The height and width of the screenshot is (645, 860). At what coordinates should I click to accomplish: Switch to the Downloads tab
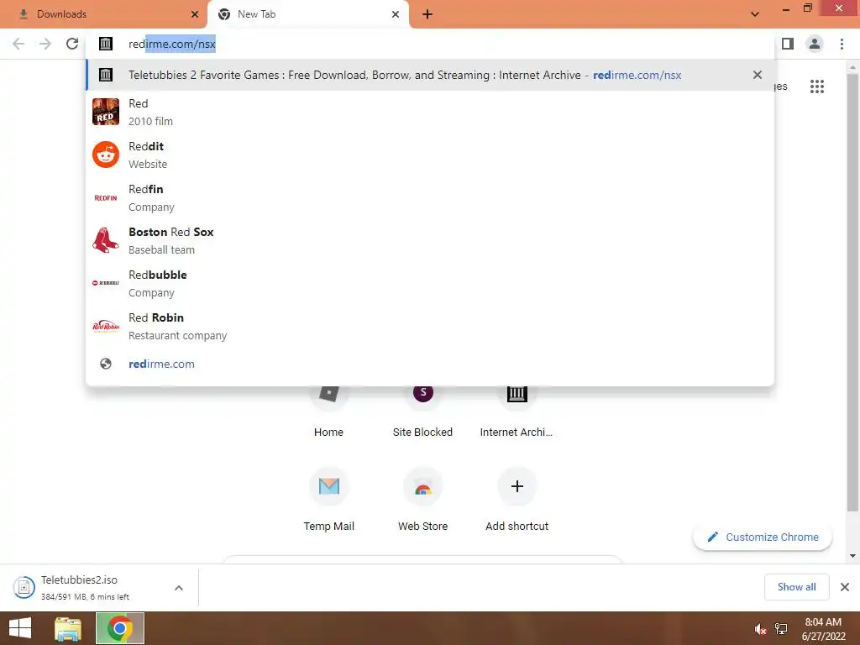[x=103, y=14]
